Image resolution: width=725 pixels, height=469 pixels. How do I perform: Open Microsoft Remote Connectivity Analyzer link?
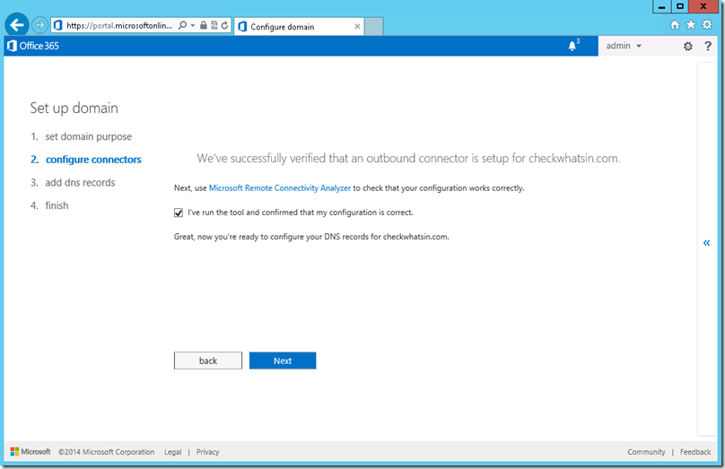tap(280, 188)
